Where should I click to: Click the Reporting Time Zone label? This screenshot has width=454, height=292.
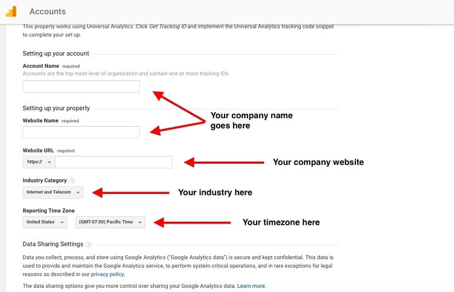click(48, 211)
